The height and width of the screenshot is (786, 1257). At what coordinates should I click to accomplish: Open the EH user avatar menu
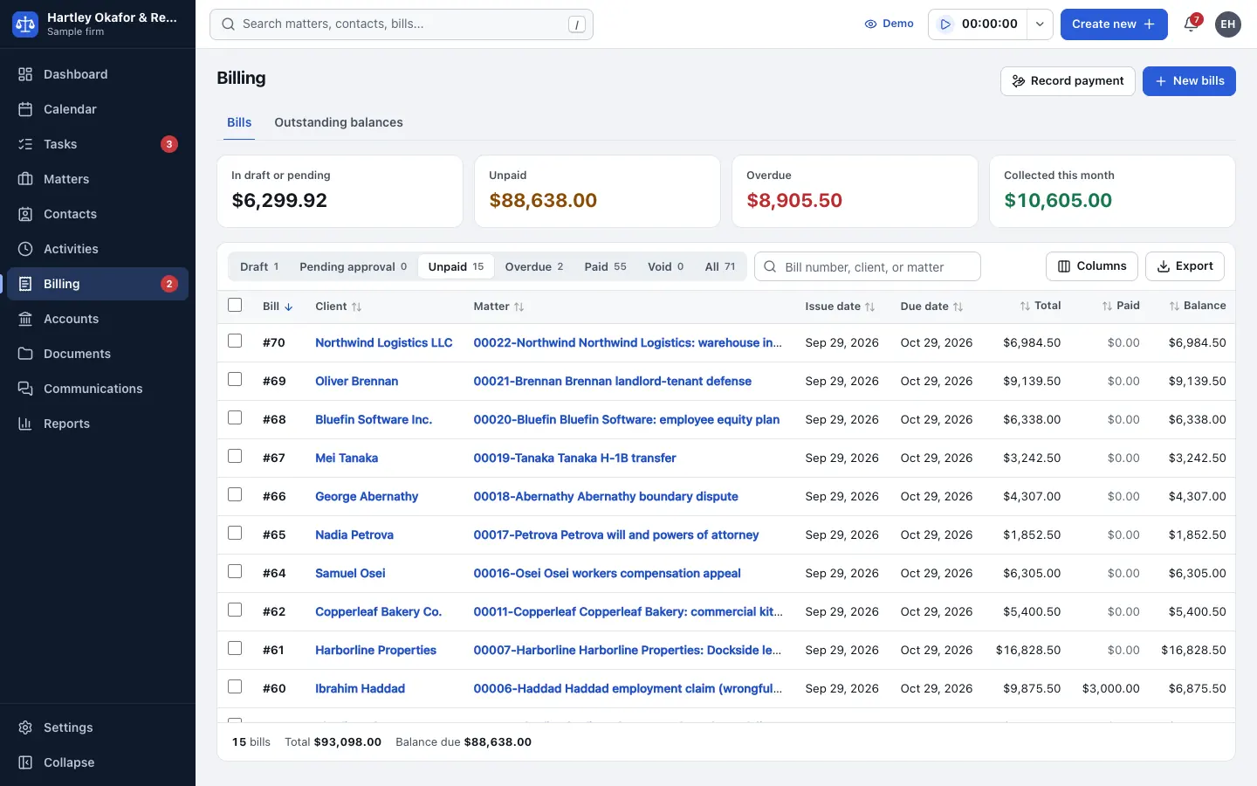[x=1227, y=24]
